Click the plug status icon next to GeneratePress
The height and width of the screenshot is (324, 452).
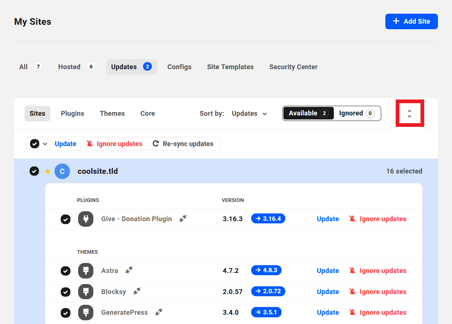[x=159, y=312]
